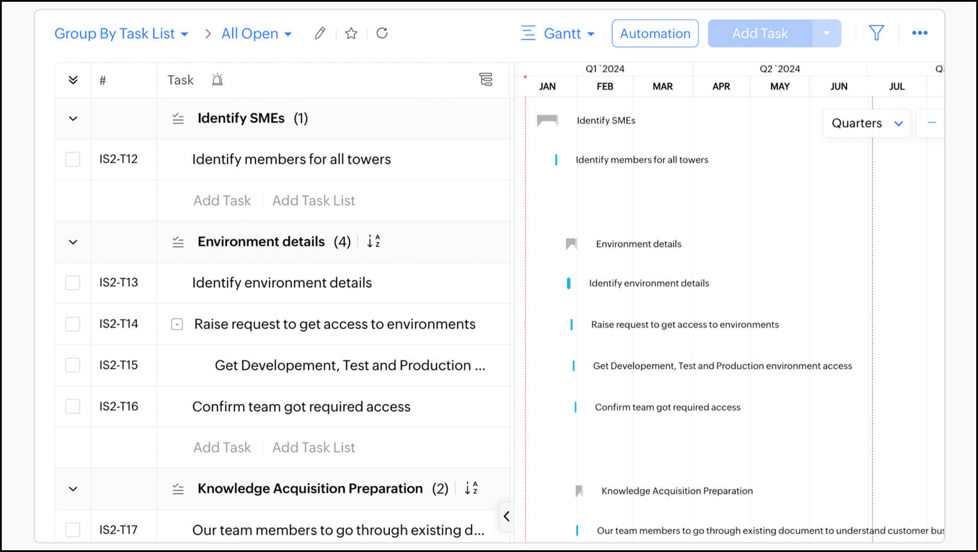Open the three-dot more options menu
This screenshot has height=552, width=978.
[x=919, y=33]
